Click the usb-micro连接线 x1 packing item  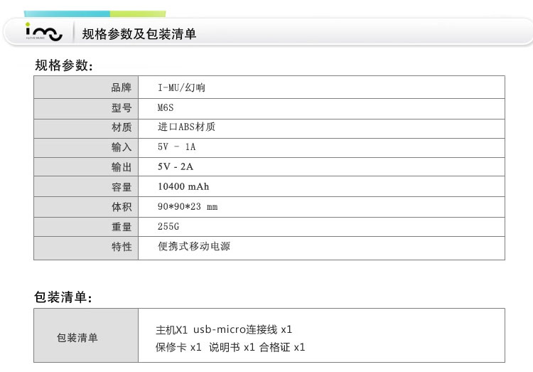coord(242,330)
